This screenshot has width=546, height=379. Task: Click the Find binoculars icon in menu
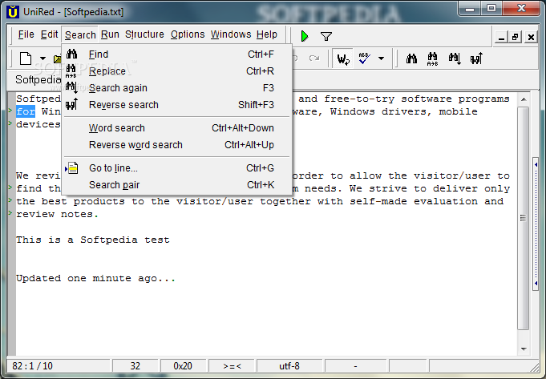coord(71,54)
